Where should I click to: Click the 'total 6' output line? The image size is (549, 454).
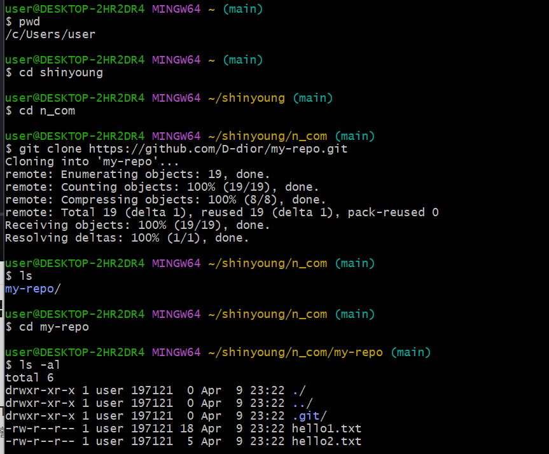29,378
